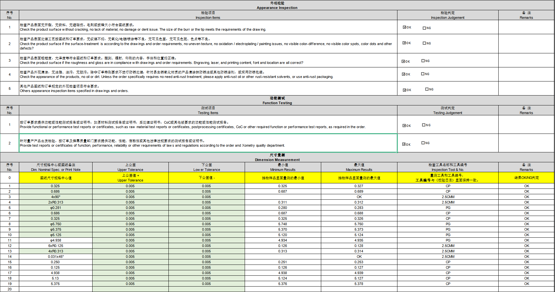Screen dimensions: 555x292
Task: Select the 'Inspection Tool & No.' header
Action: pyautogui.click(x=448, y=167)
